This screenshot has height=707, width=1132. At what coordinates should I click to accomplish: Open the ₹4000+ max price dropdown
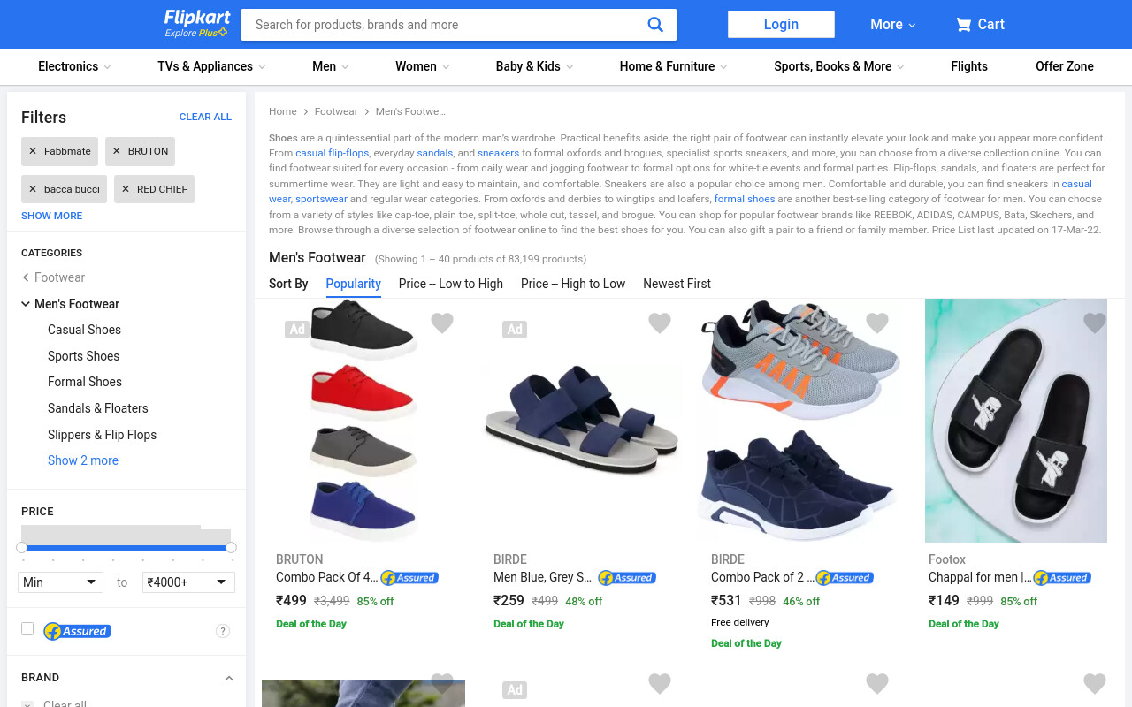coord(188,582)
